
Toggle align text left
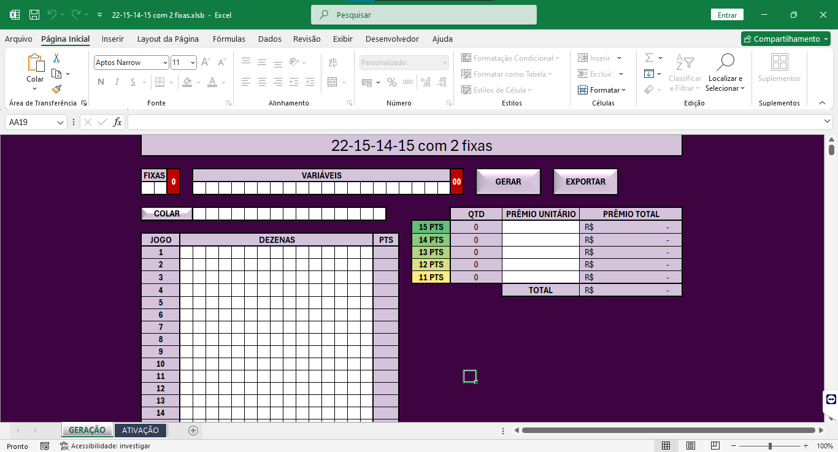click(246, 82)
